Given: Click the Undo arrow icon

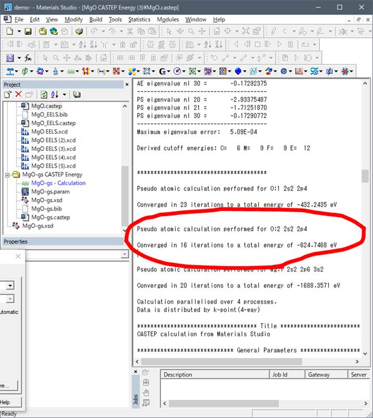Looking at the screenshot, I should pos(94,31).
